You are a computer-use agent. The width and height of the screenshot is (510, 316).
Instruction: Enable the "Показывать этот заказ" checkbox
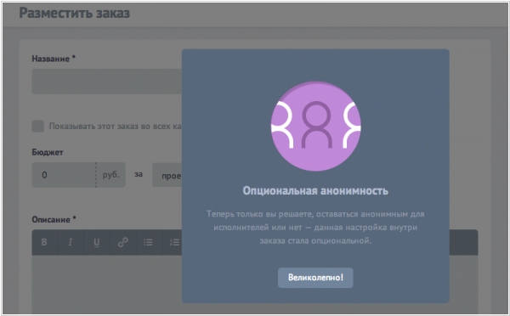(x=38, y=126)
